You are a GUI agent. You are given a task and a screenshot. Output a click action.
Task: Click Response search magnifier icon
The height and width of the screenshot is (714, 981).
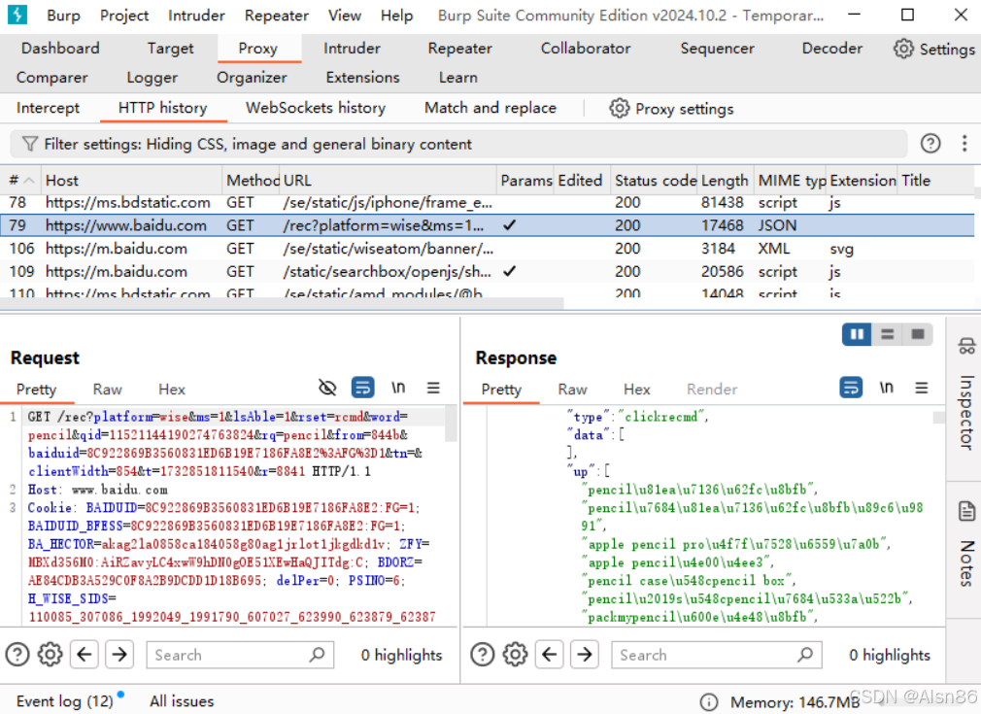806,655
